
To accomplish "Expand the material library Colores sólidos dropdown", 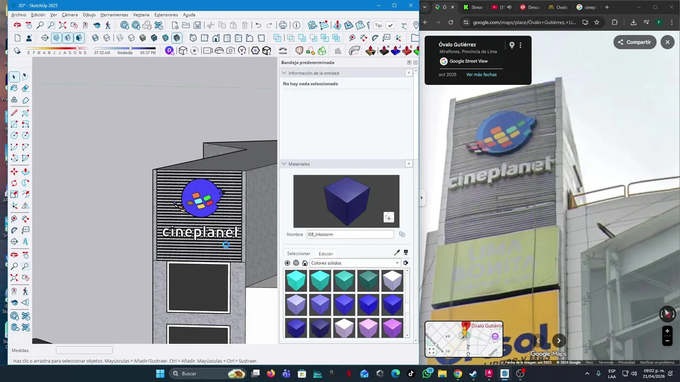I will 396,263.
